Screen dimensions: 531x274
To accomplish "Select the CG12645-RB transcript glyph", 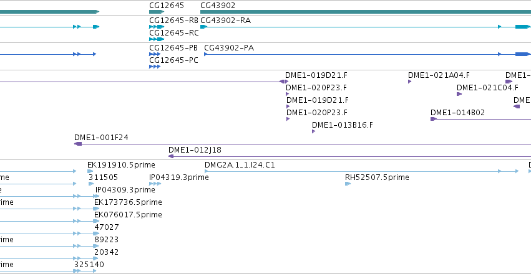I will point(157,27).
